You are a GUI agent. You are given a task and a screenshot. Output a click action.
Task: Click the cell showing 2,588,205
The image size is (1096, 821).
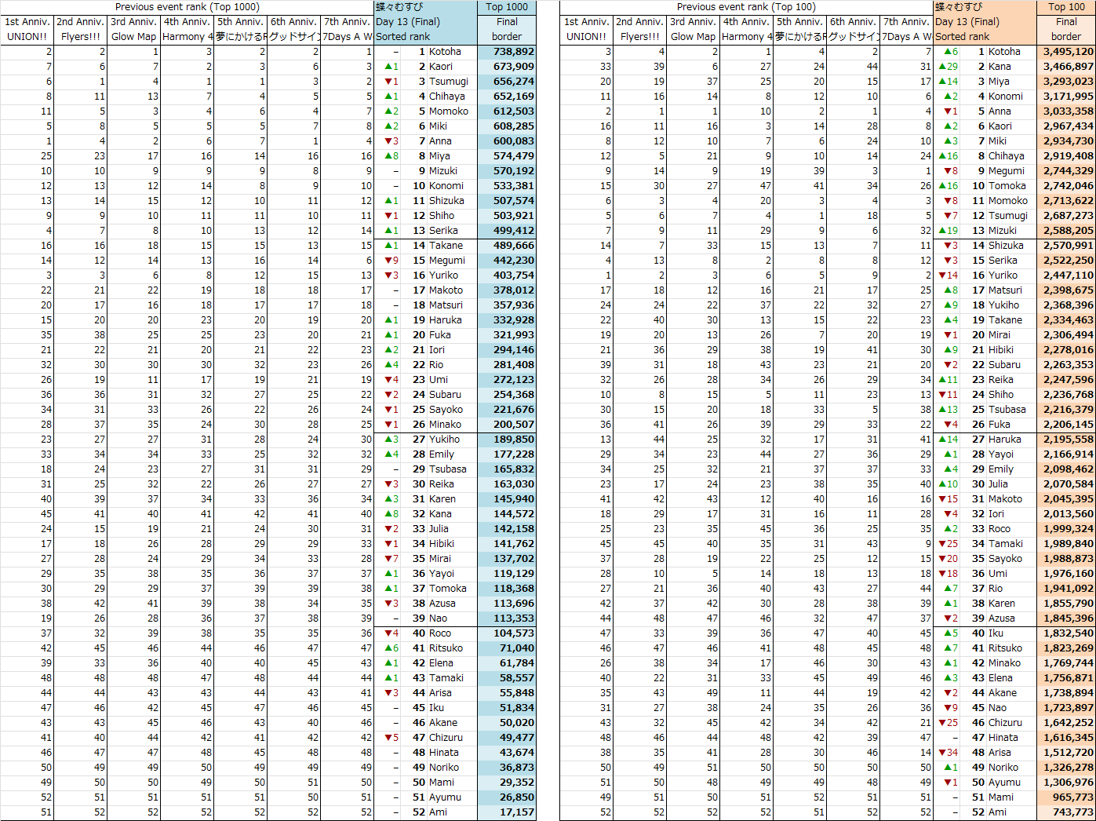[1066, 231]
